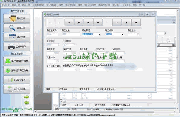Viewport: 180px width, 117px height.
Task: Add new record with plus button
Action: point(88,22)
